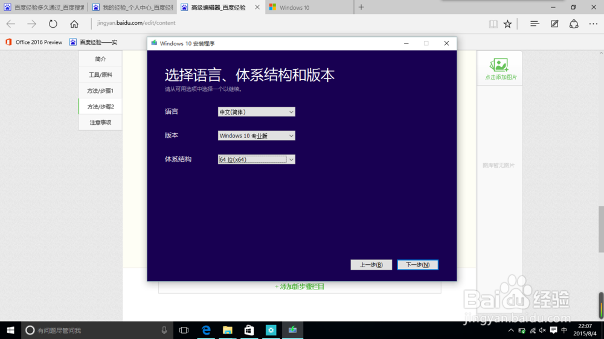Switch to 我的经验_个人中心 tab
Image resolution: width=604 pixels, height=339 pixels.
(x=132, y=7)
